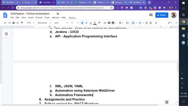
Task: Open the Add-ons menu
Action: (56, 18)
